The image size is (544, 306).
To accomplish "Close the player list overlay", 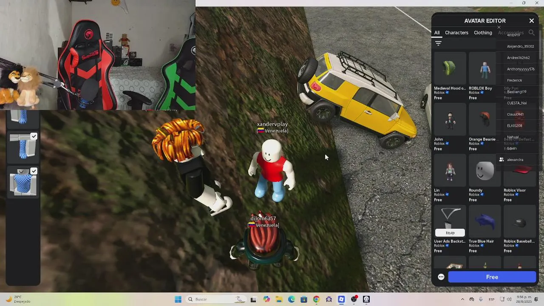I will (499, 27).
